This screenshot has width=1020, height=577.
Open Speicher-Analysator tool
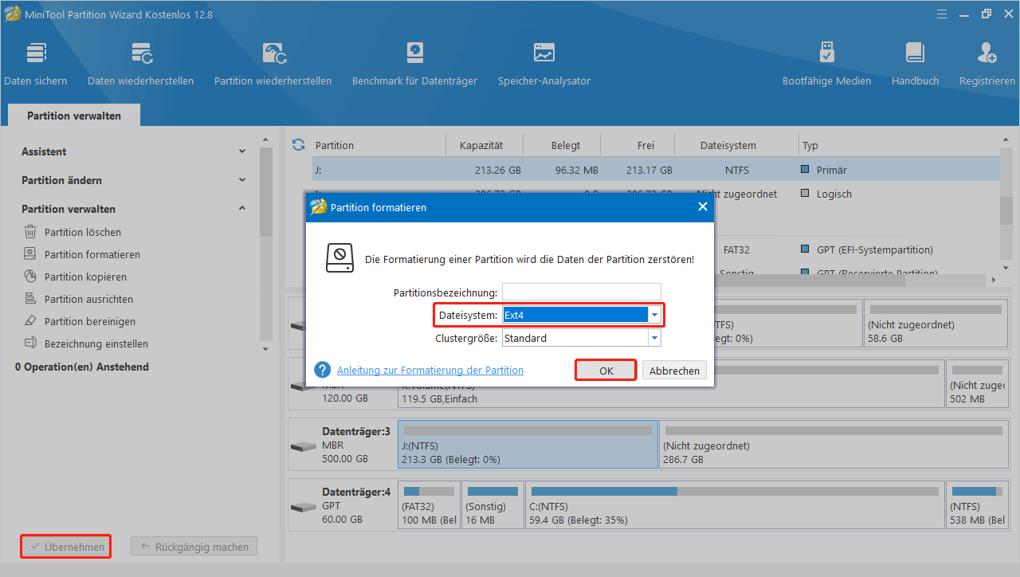[x=544, y=64]
